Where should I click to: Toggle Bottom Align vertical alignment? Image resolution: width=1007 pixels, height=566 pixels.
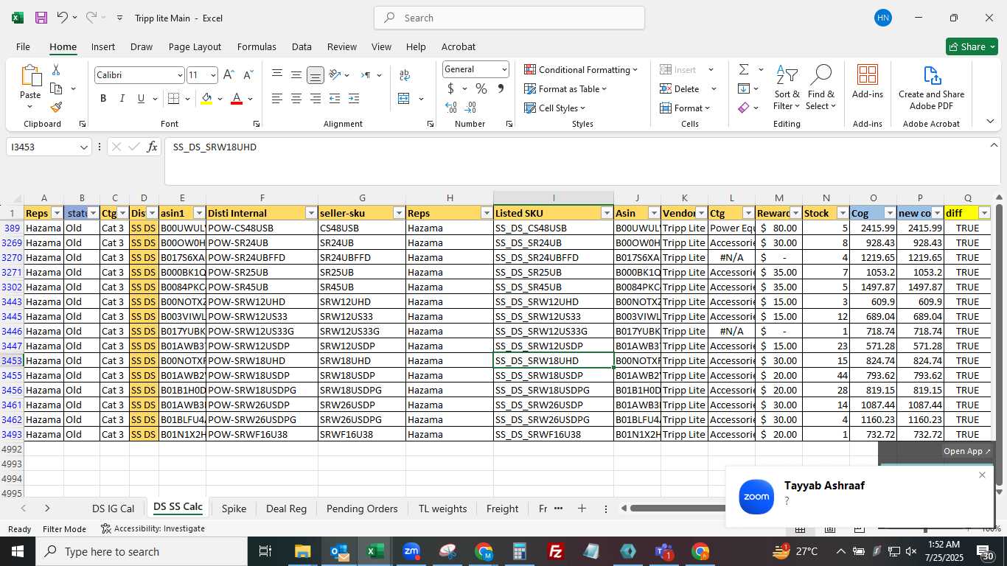[316, 75]
